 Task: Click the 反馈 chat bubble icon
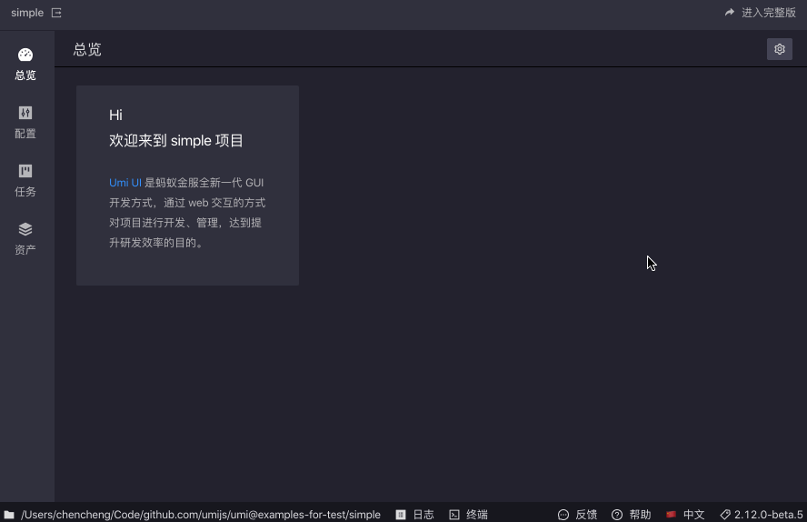pyautogui.click(x=563, y=515)
